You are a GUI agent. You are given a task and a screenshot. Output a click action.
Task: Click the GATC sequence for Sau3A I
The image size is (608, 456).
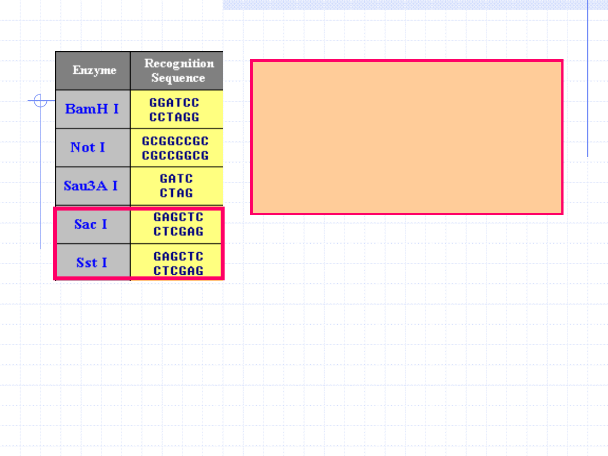tap(176, 179)
